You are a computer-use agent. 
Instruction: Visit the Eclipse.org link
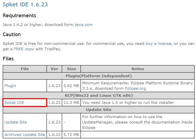click(136, 88)
